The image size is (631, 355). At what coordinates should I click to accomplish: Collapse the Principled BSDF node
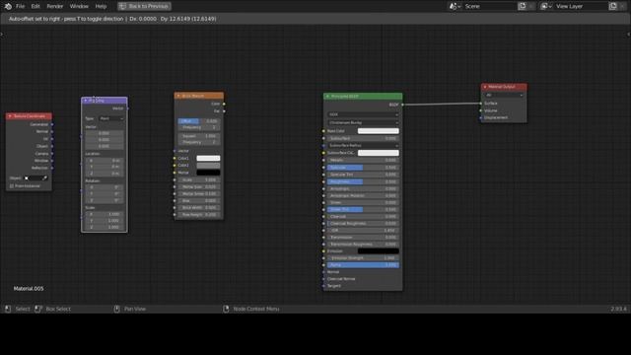click(x=327, y=97)
